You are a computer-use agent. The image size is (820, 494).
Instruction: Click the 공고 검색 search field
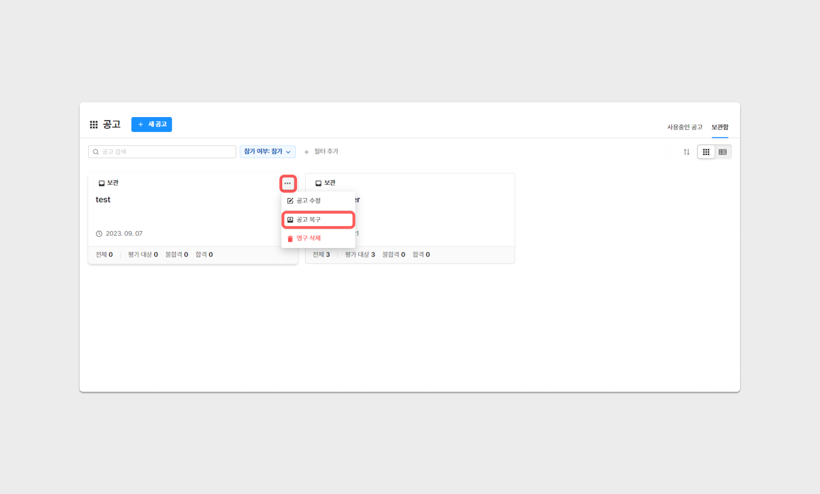tap(162, 152)
